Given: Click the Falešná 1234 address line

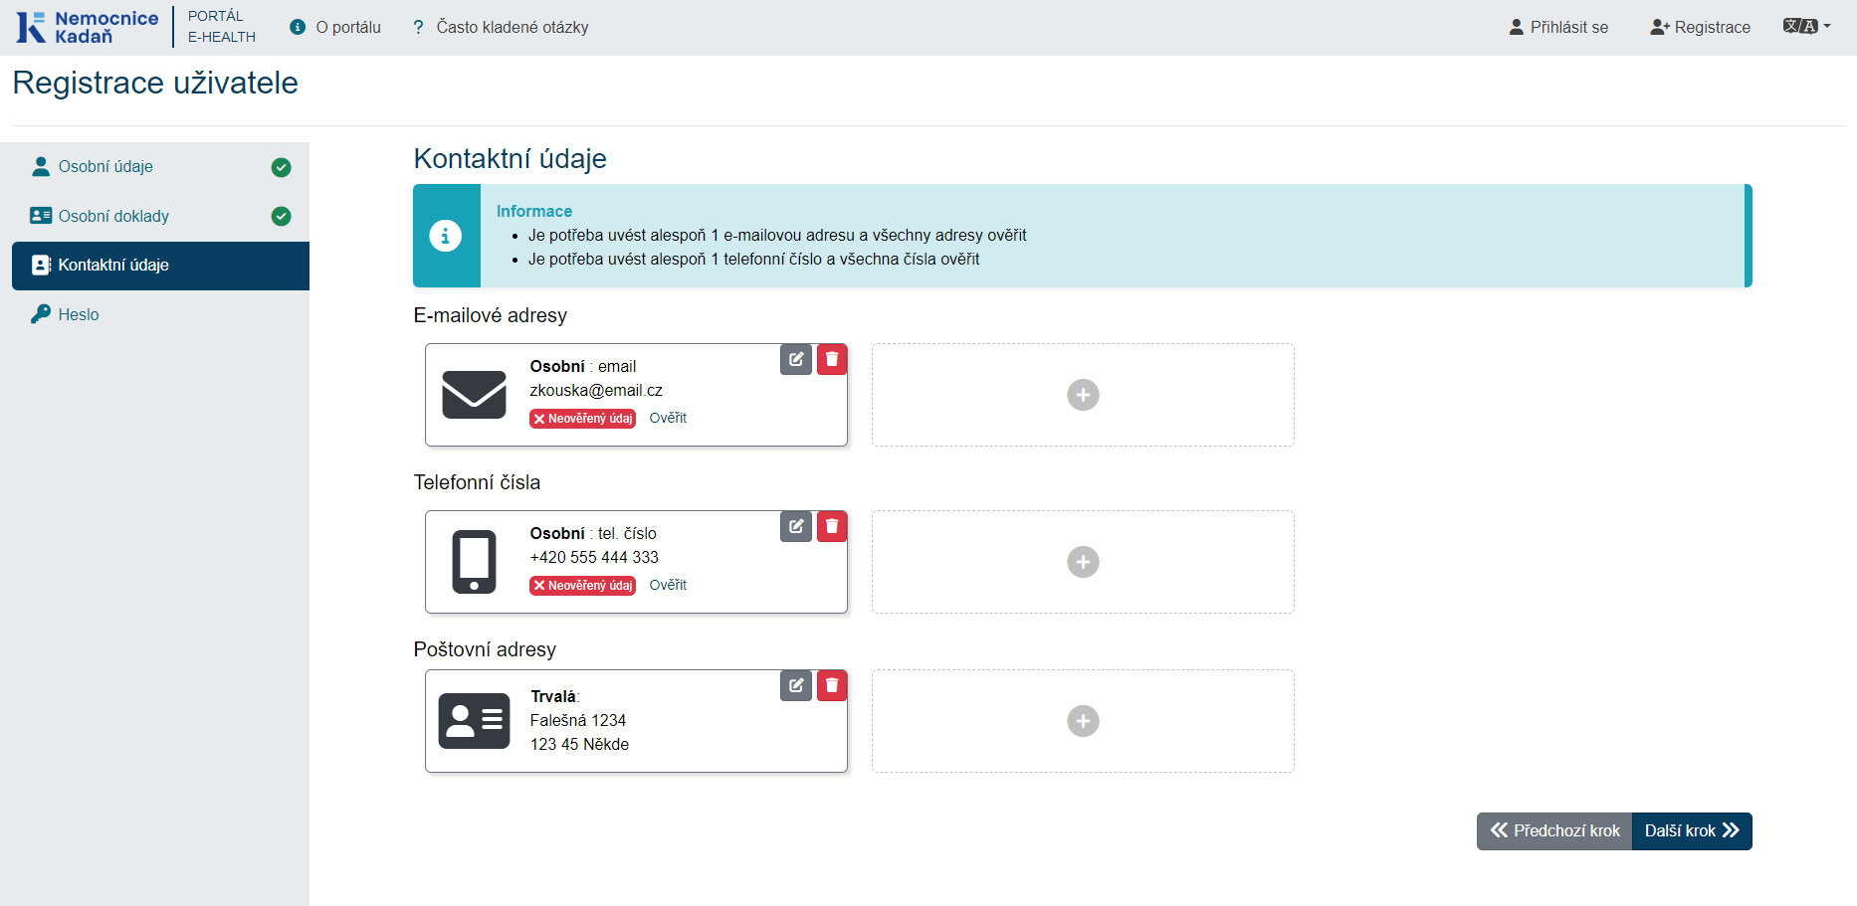Looking at the screenshot, I should pyautogui.click(x=578, y=721).
